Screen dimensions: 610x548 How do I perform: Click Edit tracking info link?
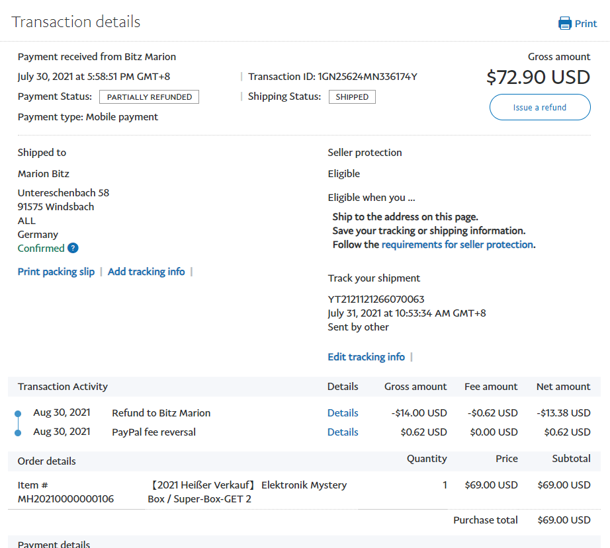[x=366, y=357]
